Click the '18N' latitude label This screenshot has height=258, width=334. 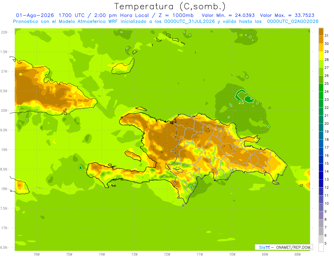(x=4, y=189)
